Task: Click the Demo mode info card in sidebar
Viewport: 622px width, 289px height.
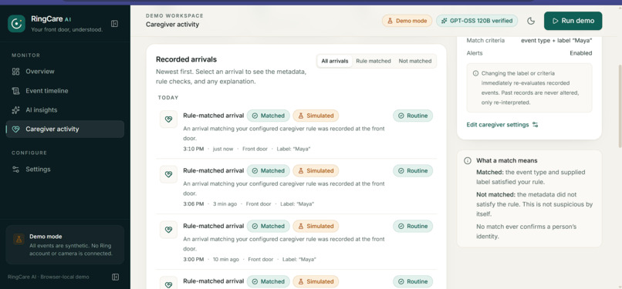Action: click(65, 244)
